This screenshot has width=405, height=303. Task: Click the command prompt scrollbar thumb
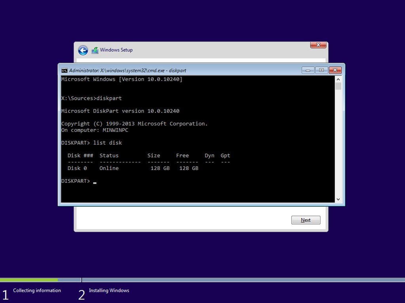click(x=338, y=86)
